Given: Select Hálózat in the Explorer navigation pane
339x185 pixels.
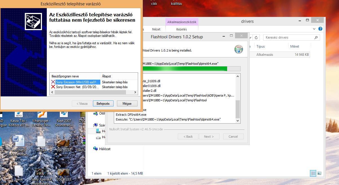Looking at the screenshot, I should pos(105,149).
